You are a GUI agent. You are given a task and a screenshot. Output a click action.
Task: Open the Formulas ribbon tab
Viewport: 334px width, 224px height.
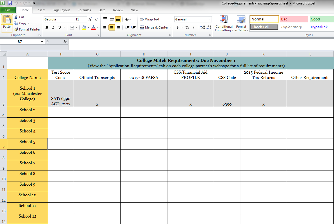(x=84, y=10)
